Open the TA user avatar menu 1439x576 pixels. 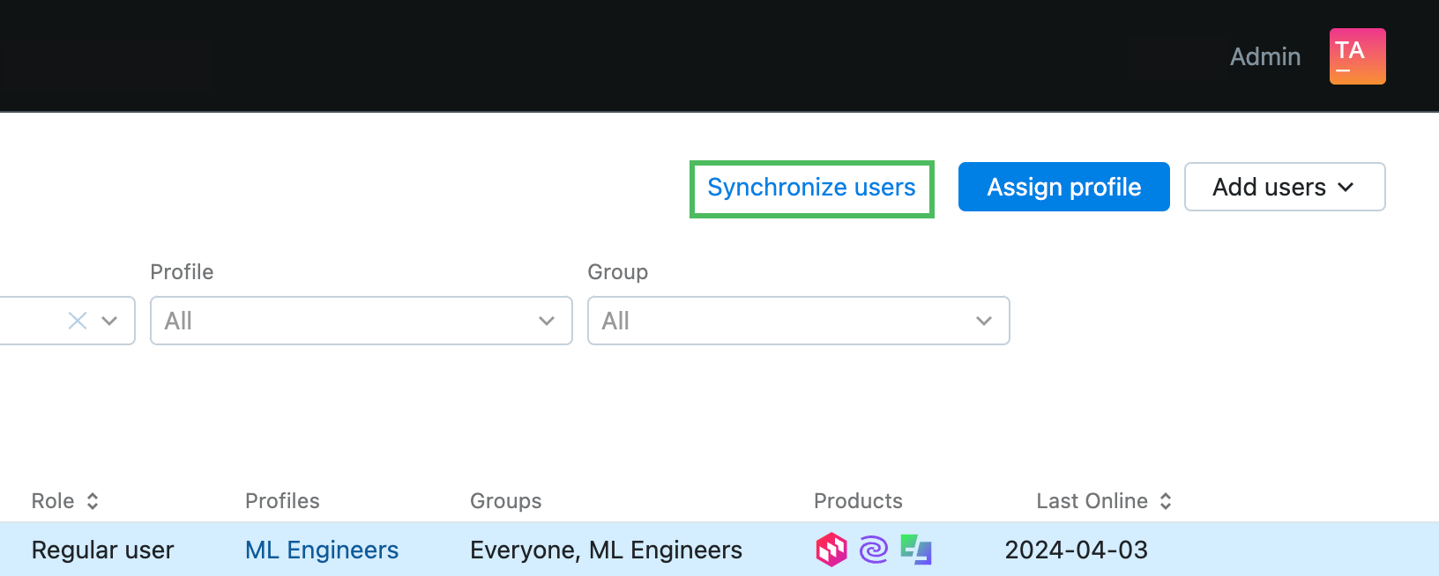tap(1357, 56)
